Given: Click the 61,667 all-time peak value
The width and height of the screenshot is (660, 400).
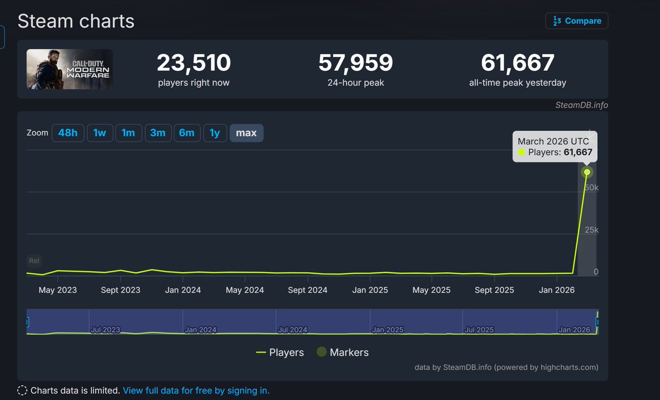Looking at the screenshot, I should (x=518, y=63).
